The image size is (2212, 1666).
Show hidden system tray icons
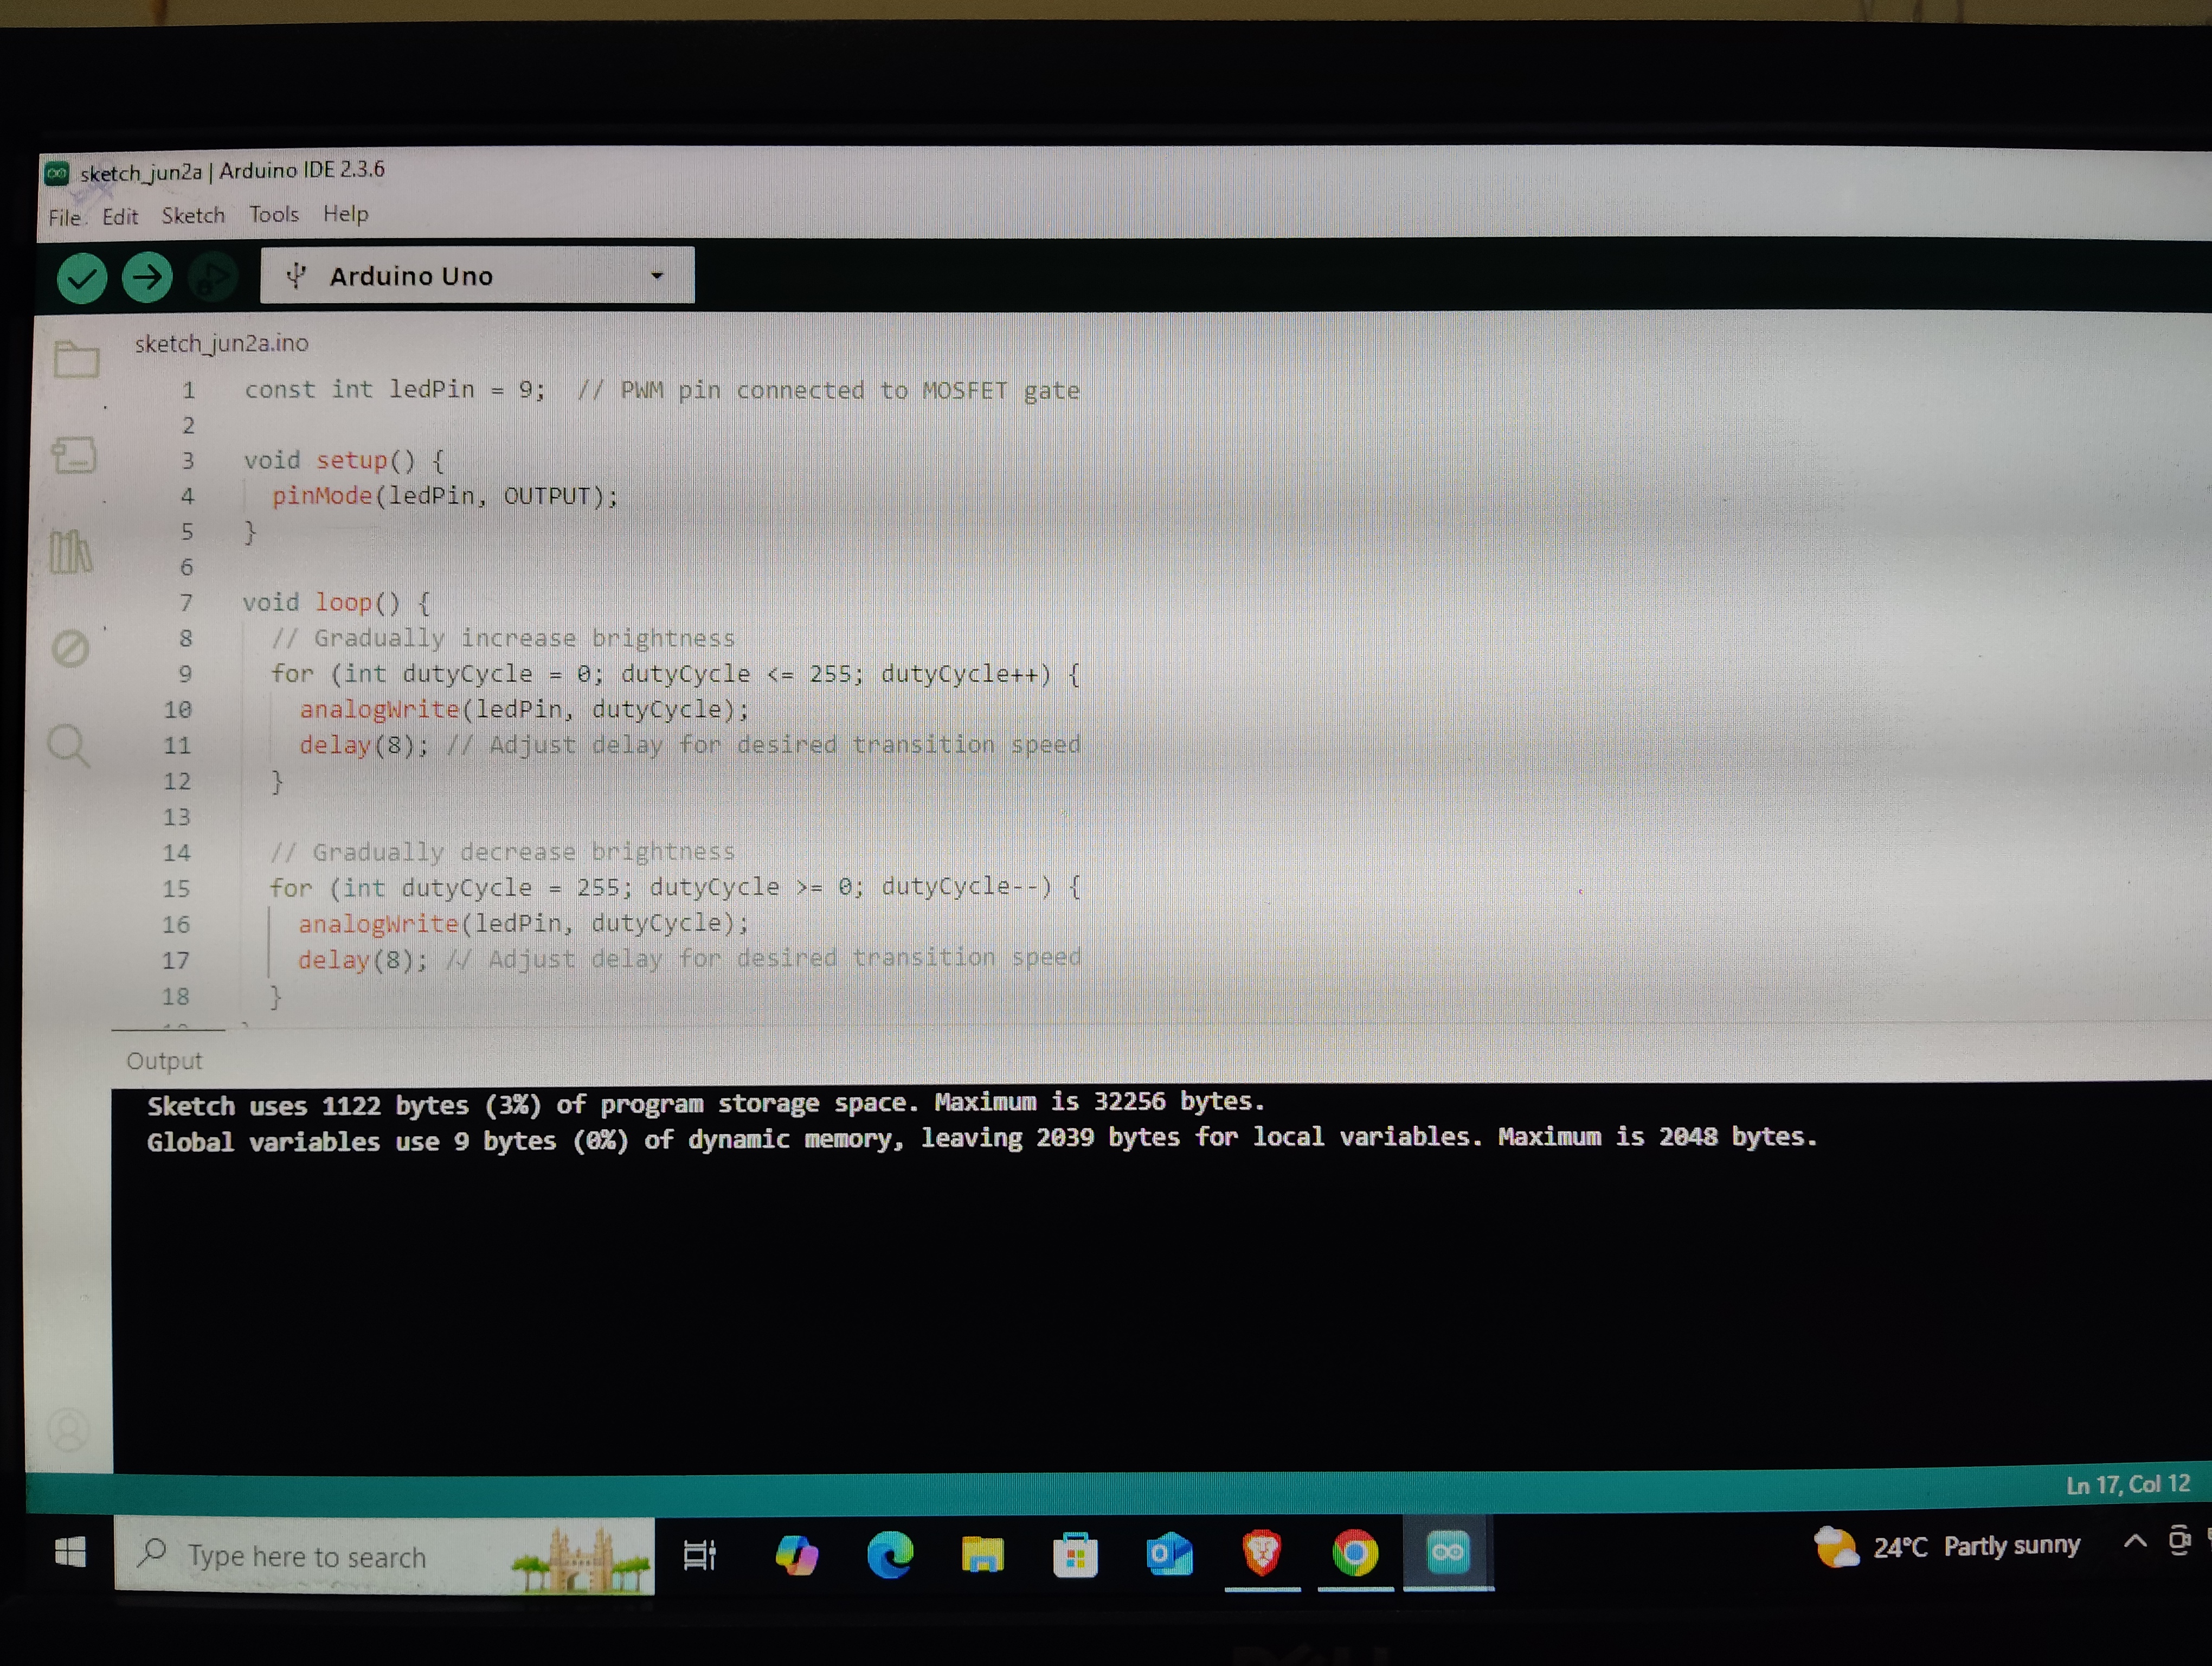pyautogui.click(x=2134, y=1541)
